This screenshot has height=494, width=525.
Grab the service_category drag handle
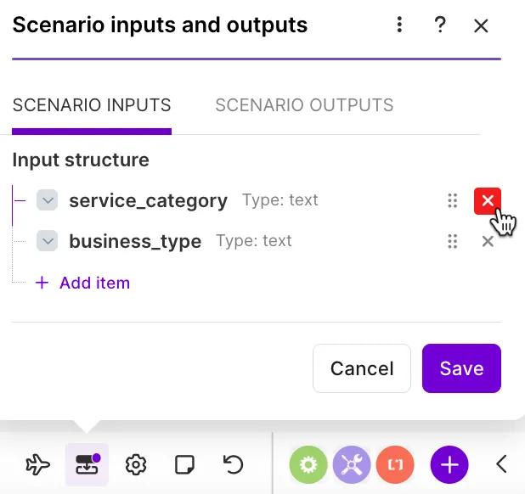pyautogui.click(x=453, y=200)
